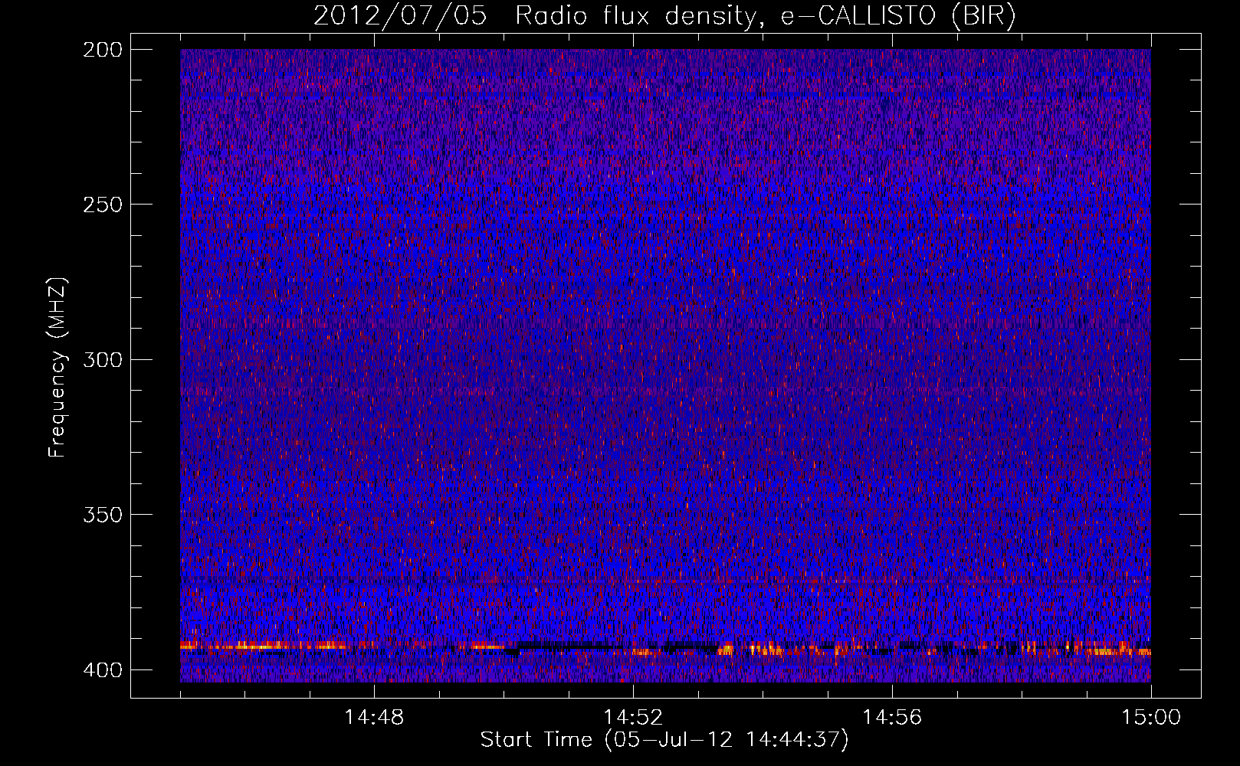This screenshot has width=1240, height=766.
Task: Click the 15:00 time tick label
Action: pos(1151,718)
